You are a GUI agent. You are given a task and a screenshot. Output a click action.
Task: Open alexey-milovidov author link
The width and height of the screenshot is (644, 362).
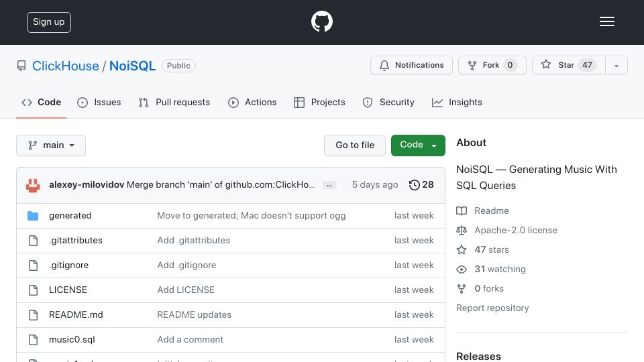[x=87, y=185]
